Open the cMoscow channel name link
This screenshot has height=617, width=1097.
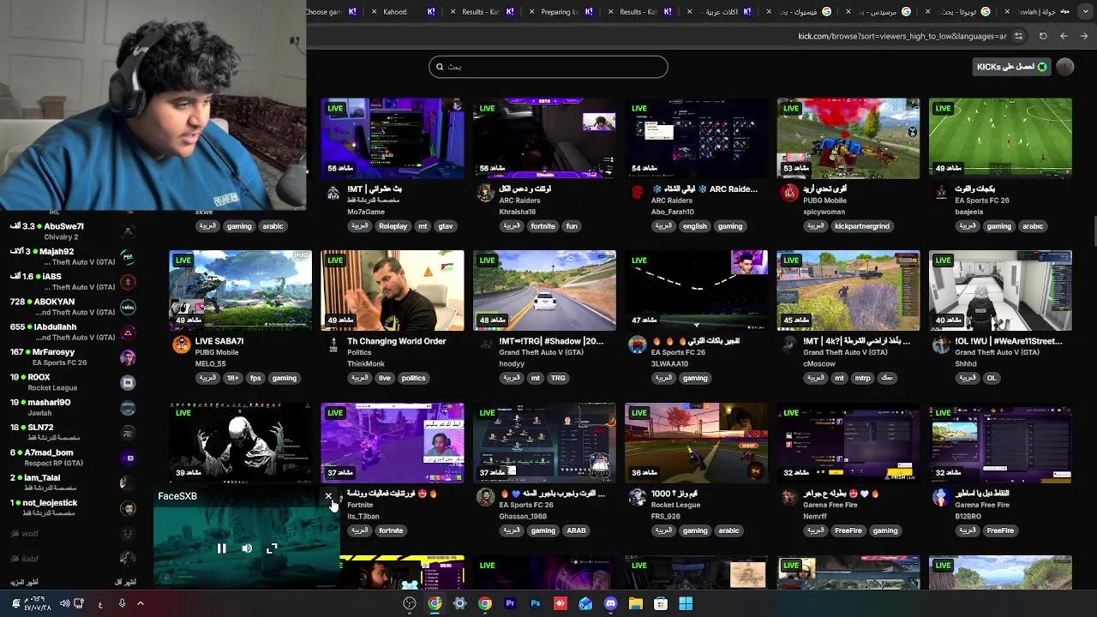pos(818,363)
